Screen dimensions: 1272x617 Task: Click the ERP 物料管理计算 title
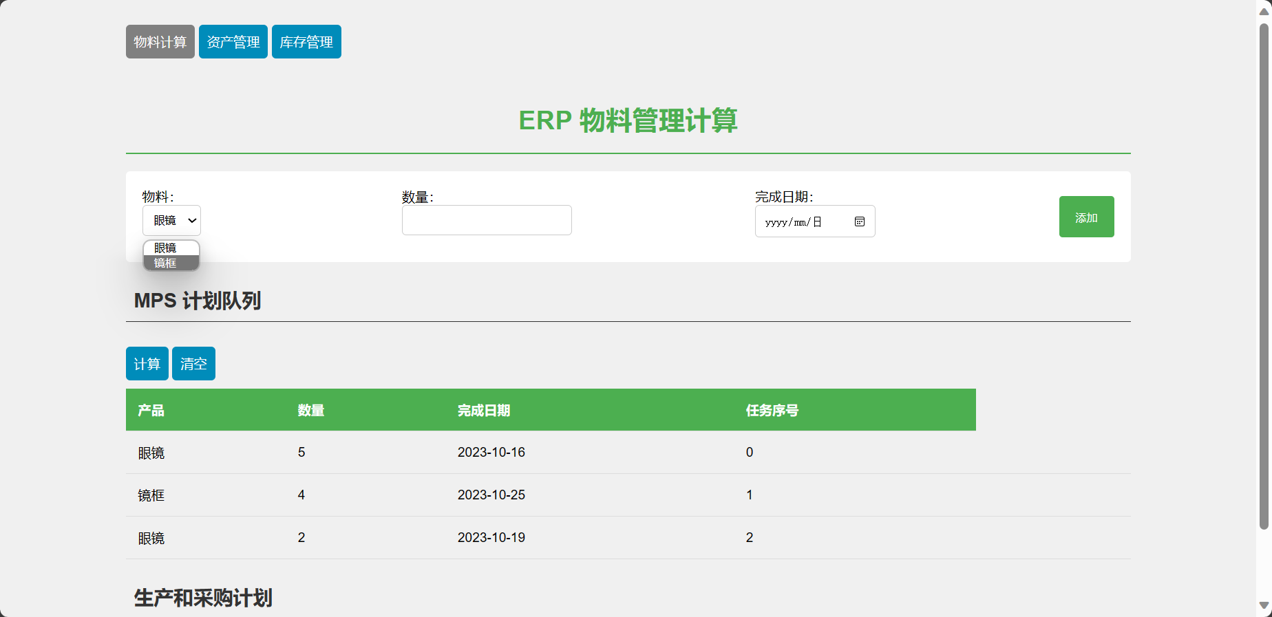(x=628, y=120)
